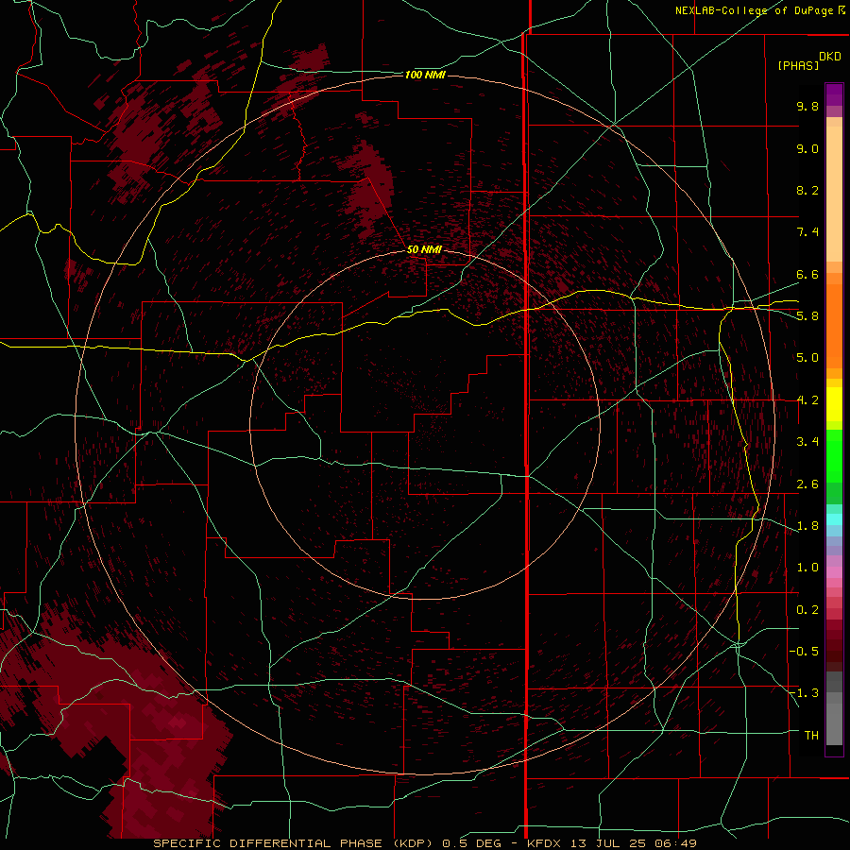Click the -0.5 legend value
The height and width of the screenshot is (850, 850).
click(x=804, y=652)
